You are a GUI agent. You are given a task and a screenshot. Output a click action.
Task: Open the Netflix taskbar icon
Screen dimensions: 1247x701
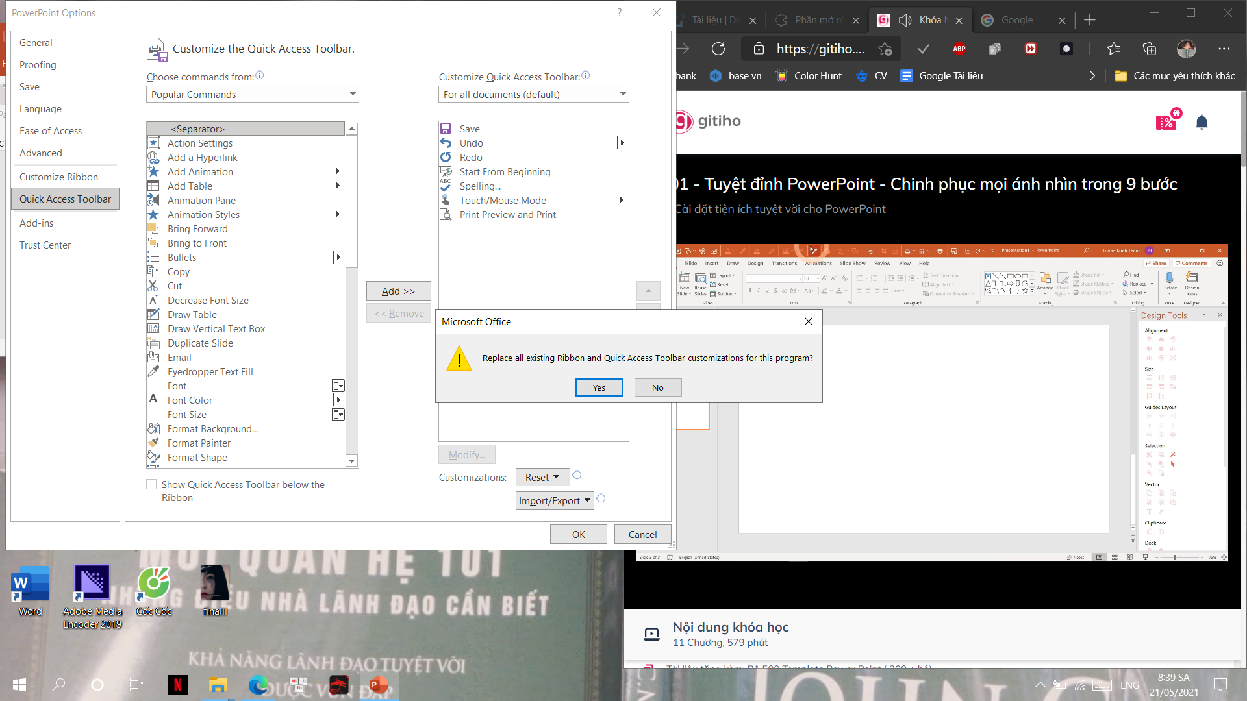click(177, 684)
